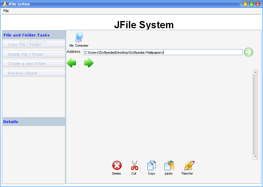Click the Copy File / Folder button
263x187 pixels.
34,45
